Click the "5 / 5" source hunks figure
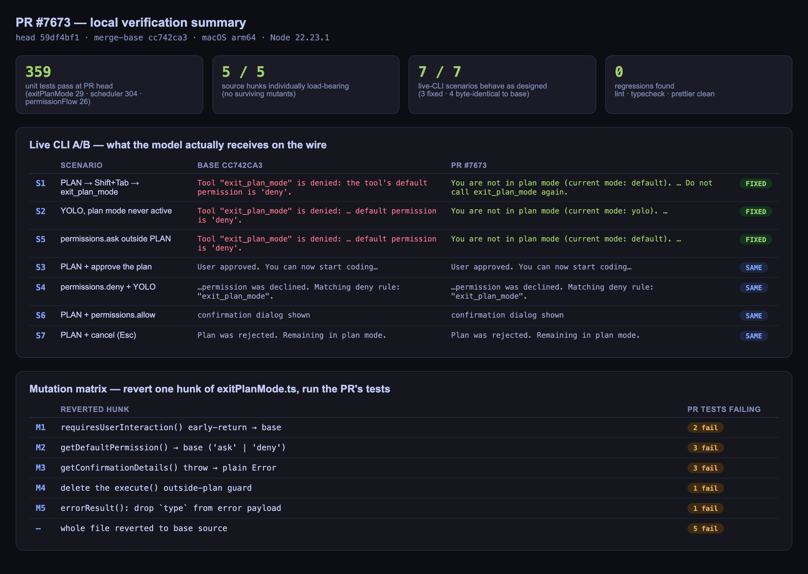 [243, 72]
